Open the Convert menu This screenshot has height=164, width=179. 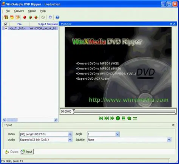click(x=19, y=11)
